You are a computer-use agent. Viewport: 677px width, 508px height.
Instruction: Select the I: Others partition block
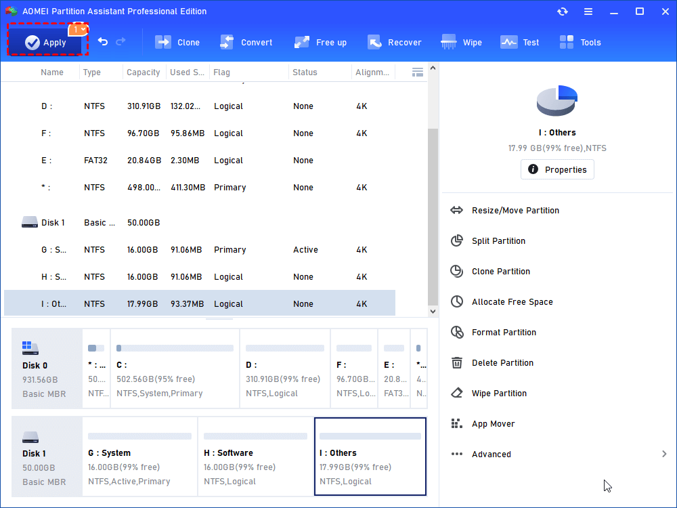pos(370,457)
